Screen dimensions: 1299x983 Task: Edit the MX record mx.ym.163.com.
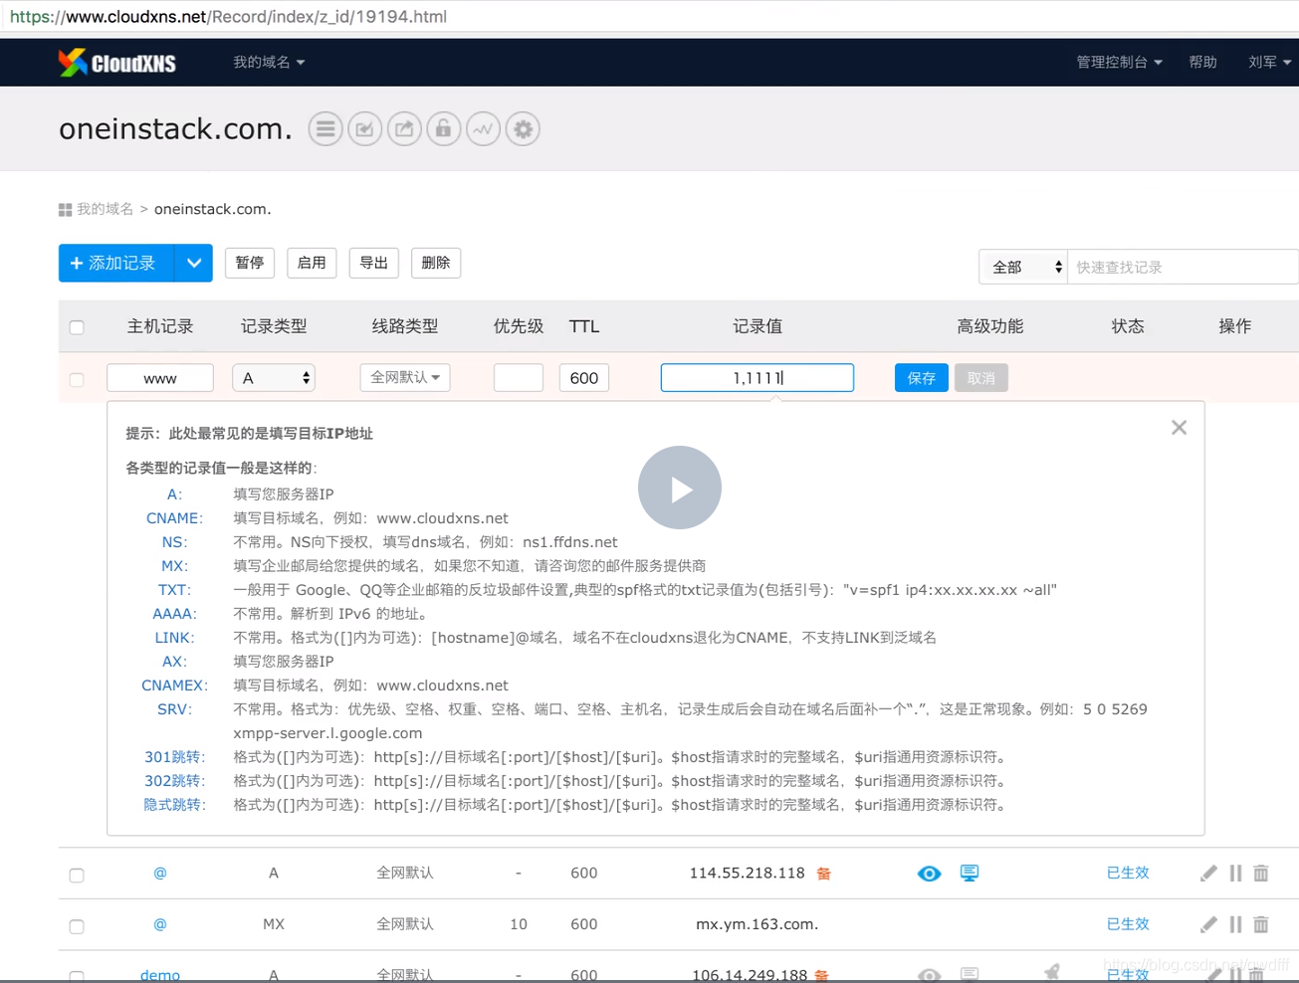coord(1208,924)
